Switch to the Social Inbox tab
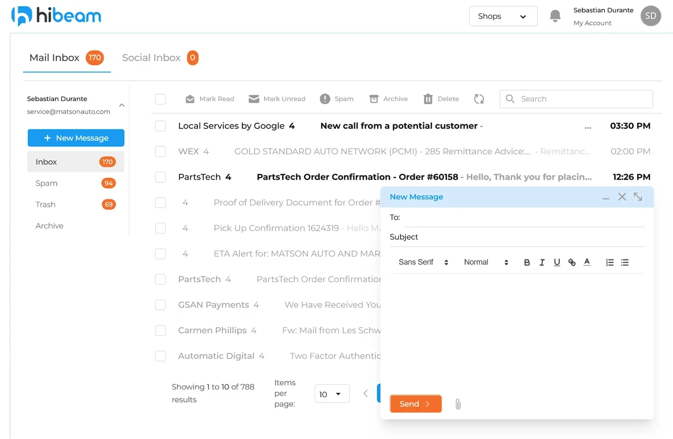Screen dimensions: 673x439 (x=152, y=58)
